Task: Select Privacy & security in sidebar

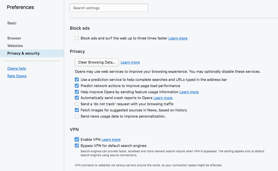Action: 24,53
